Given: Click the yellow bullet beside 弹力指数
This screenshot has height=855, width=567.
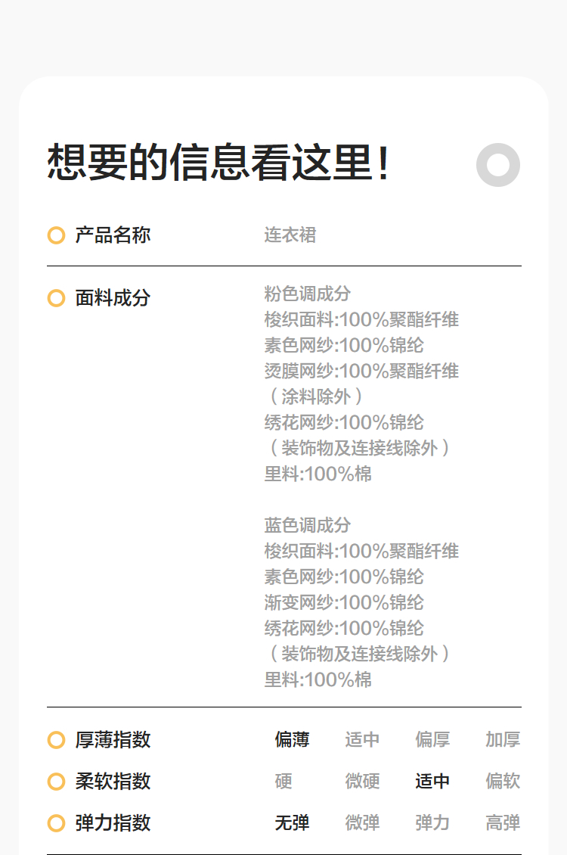Looking at the screenshot, I should [56, 823].
